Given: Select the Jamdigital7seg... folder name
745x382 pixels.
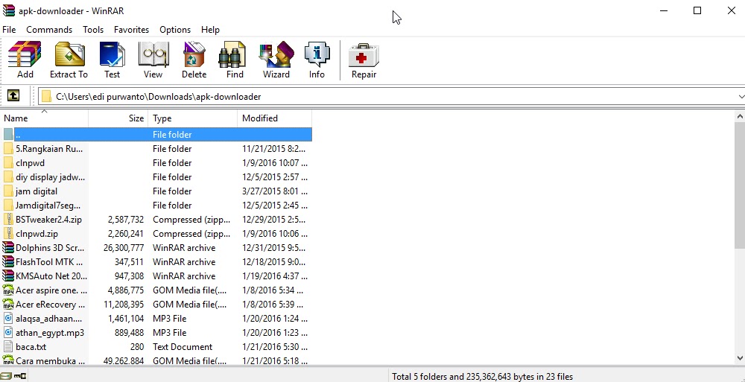Looking at the screenshot, I should pos(48,206).
